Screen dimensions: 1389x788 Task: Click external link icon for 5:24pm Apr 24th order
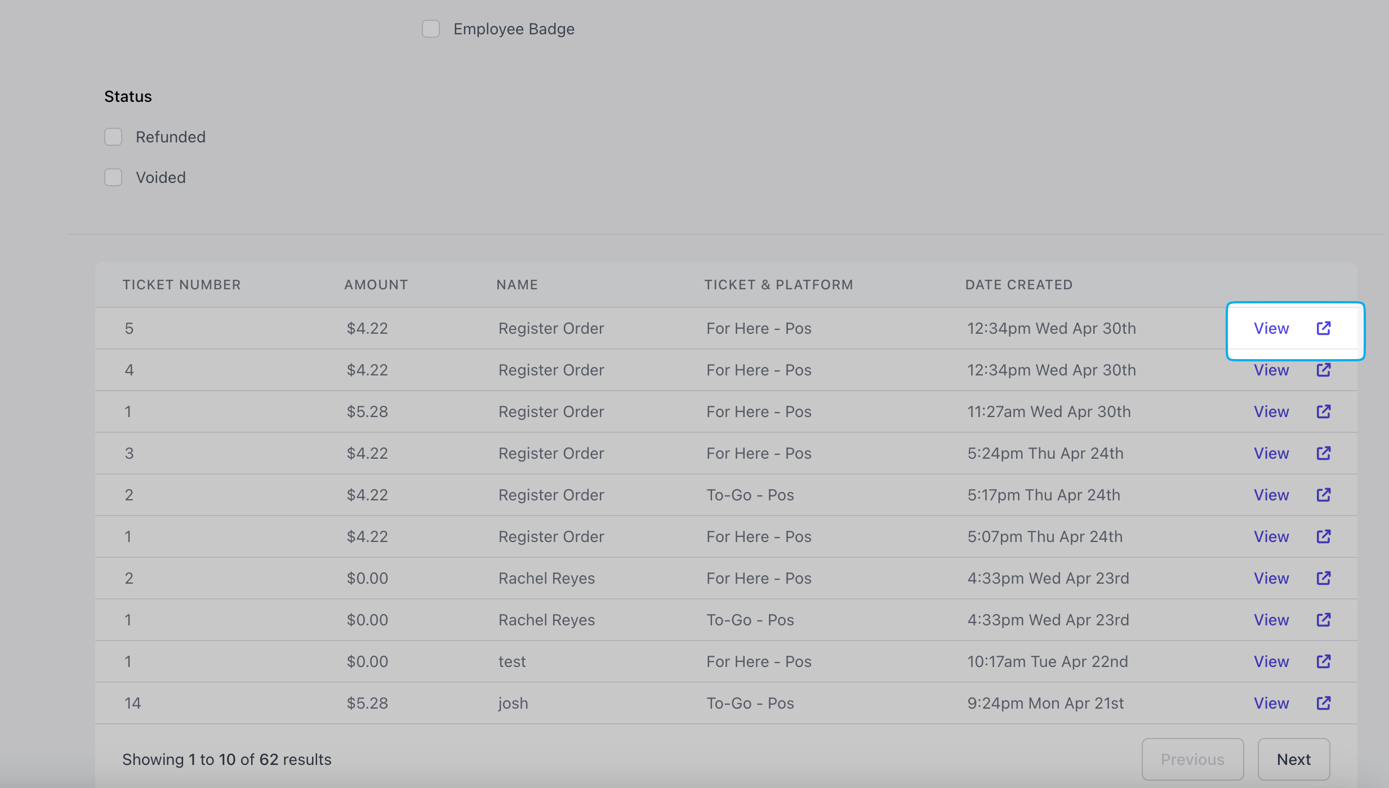[x=1323, y=453]
